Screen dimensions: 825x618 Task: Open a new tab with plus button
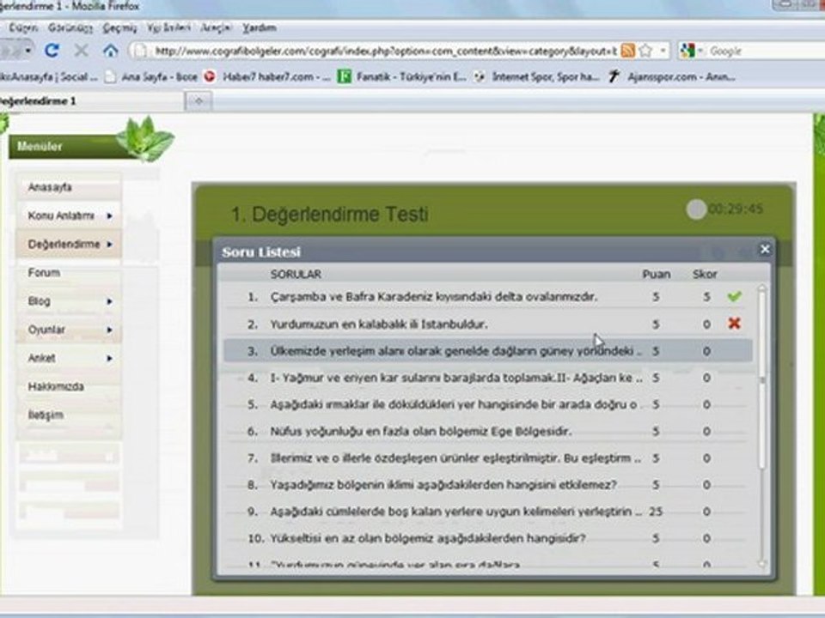[199, 101]
